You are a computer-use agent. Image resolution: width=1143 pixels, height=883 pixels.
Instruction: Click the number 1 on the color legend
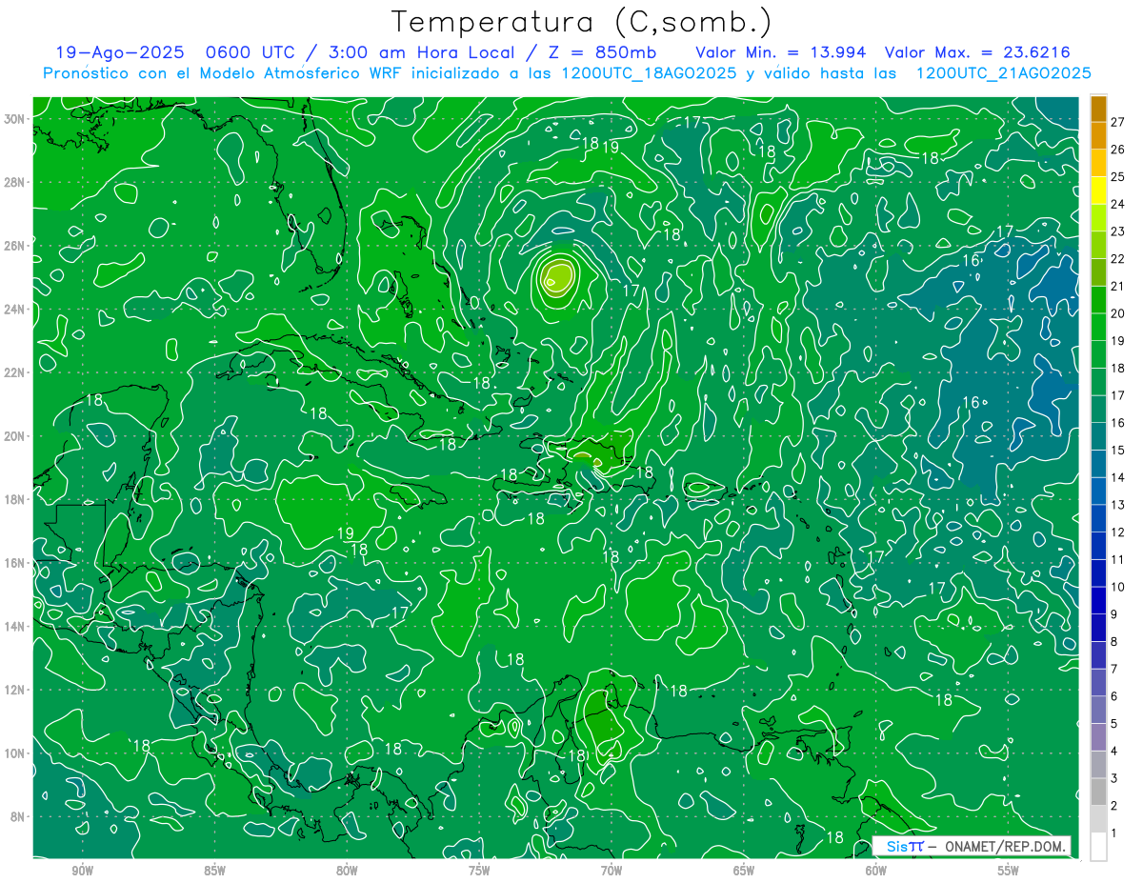pyautogui.click(x=1113, y=833)
